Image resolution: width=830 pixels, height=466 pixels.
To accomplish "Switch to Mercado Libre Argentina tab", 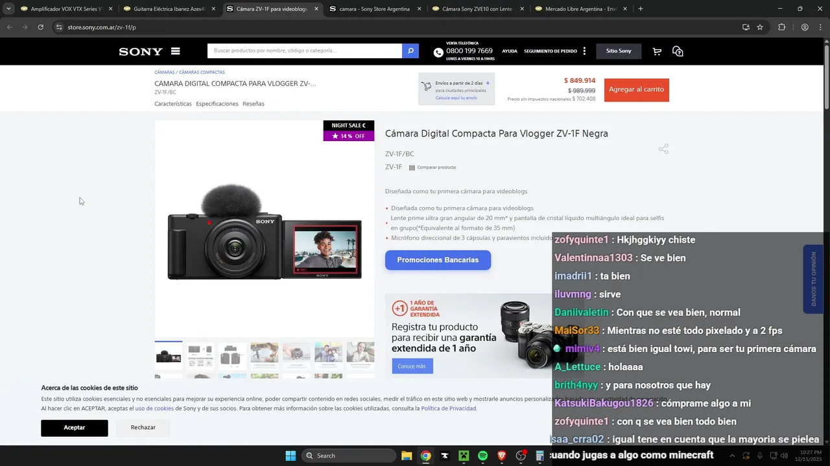I will point(582,9).
